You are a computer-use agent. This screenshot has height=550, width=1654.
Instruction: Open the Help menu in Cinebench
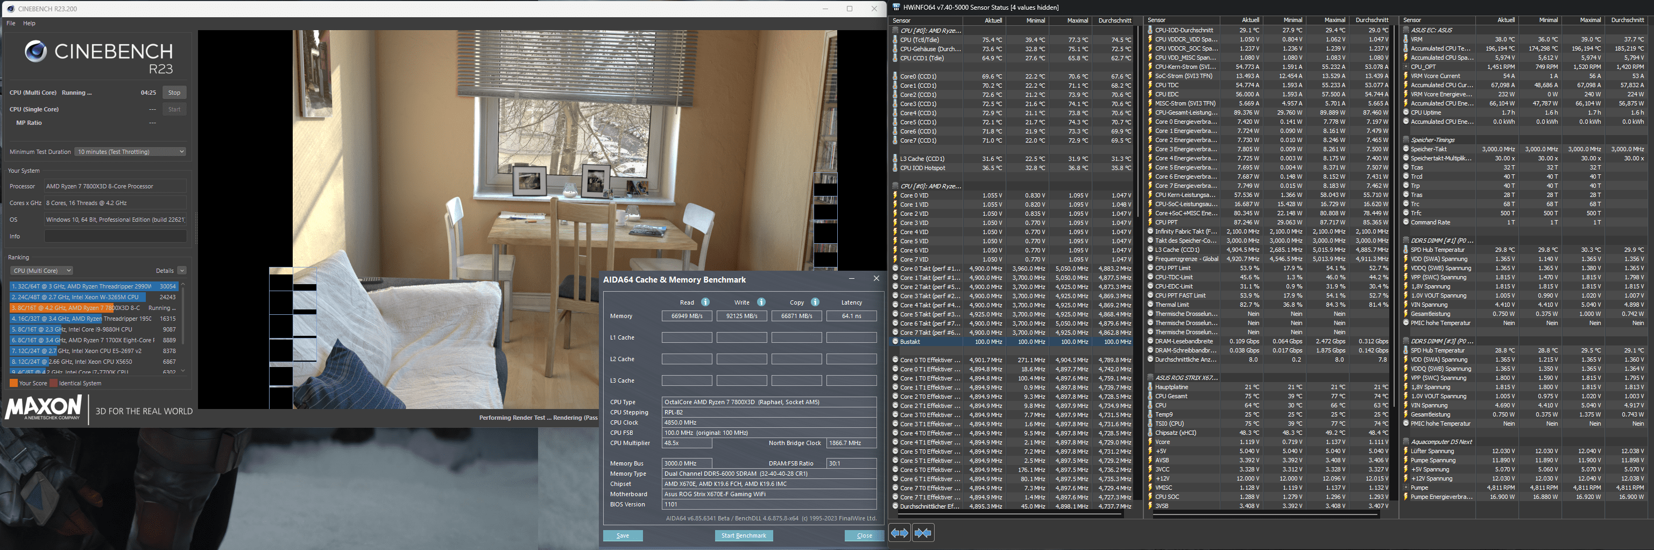point(29,23)
